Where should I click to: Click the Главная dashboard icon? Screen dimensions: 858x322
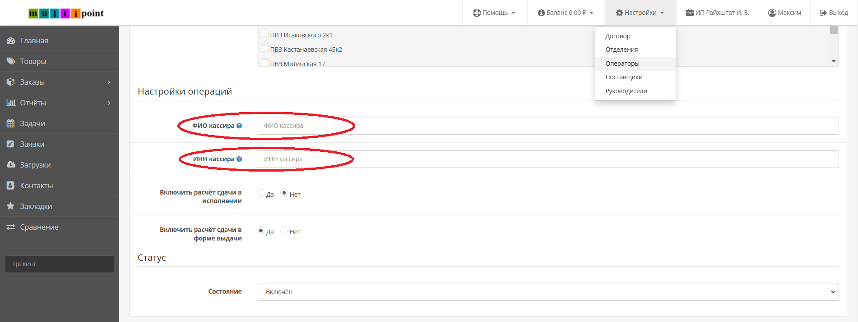[x=11, y=41]
